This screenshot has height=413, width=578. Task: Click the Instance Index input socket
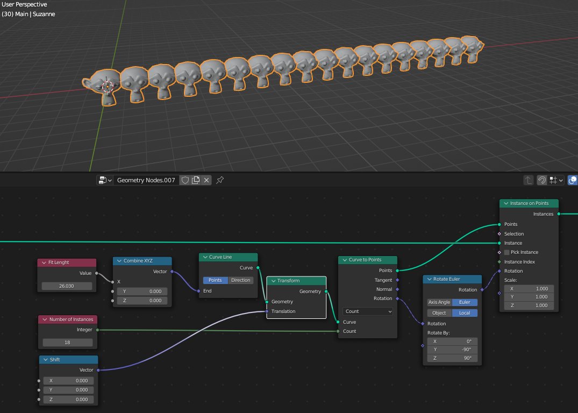[x=499, y=262]
